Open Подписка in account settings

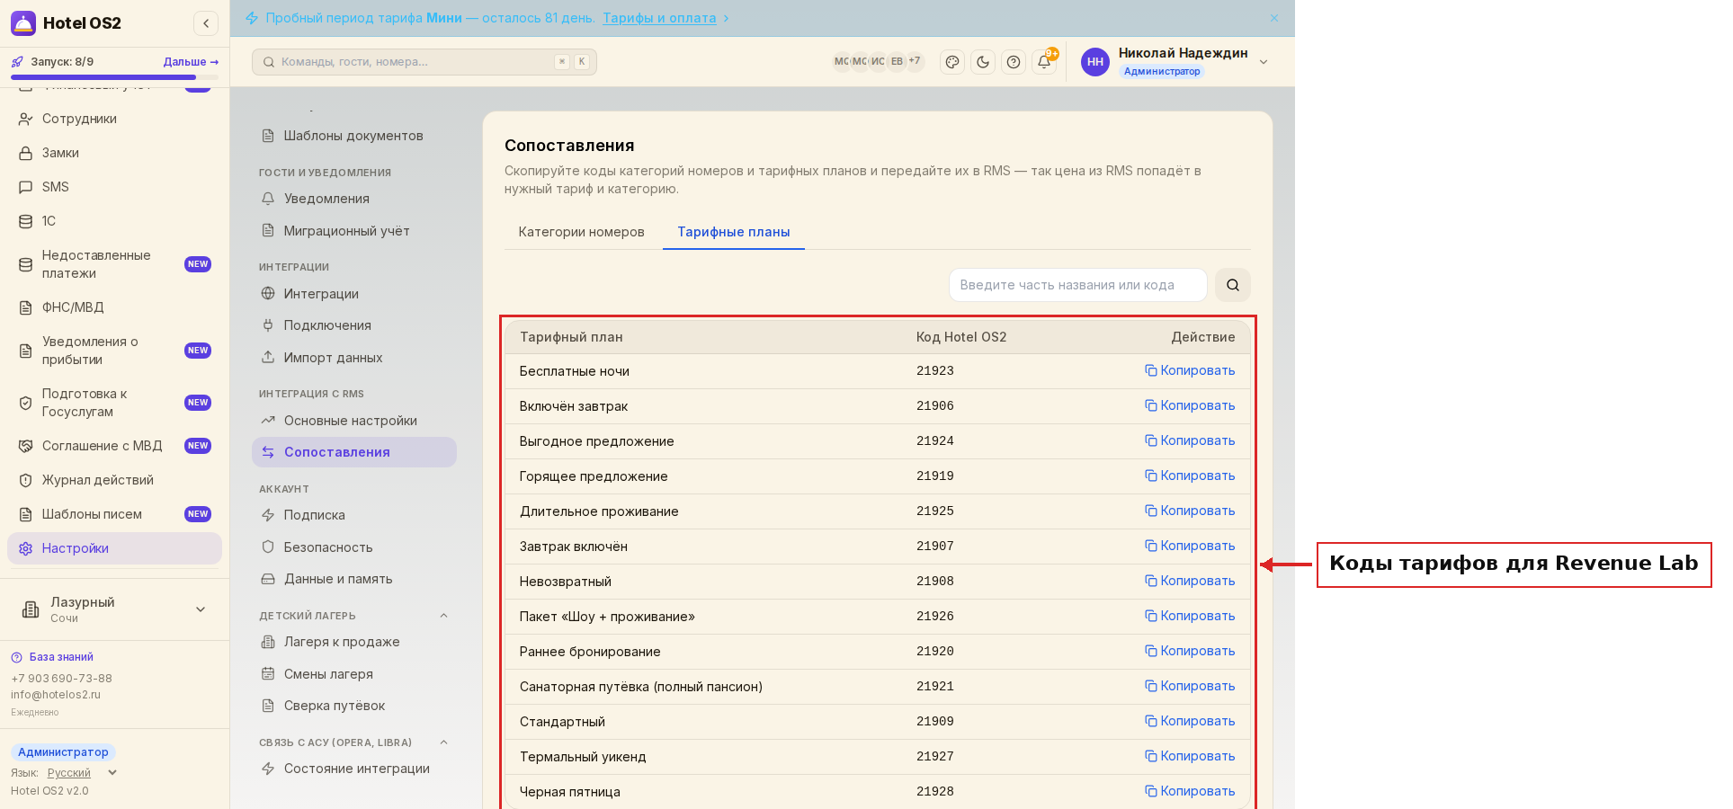point(354,515)
